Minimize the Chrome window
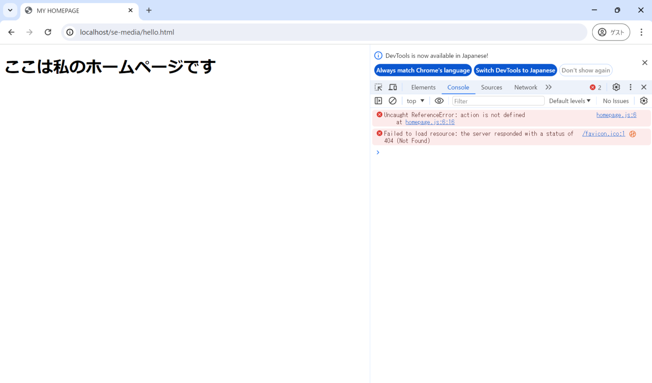Viewport: 652px width, 383px height. [594, 10]
